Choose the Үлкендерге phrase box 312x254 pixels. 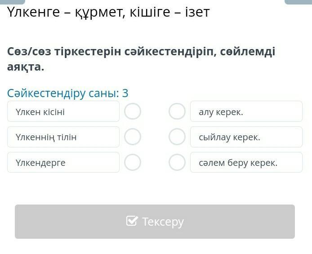pos(63,163)
